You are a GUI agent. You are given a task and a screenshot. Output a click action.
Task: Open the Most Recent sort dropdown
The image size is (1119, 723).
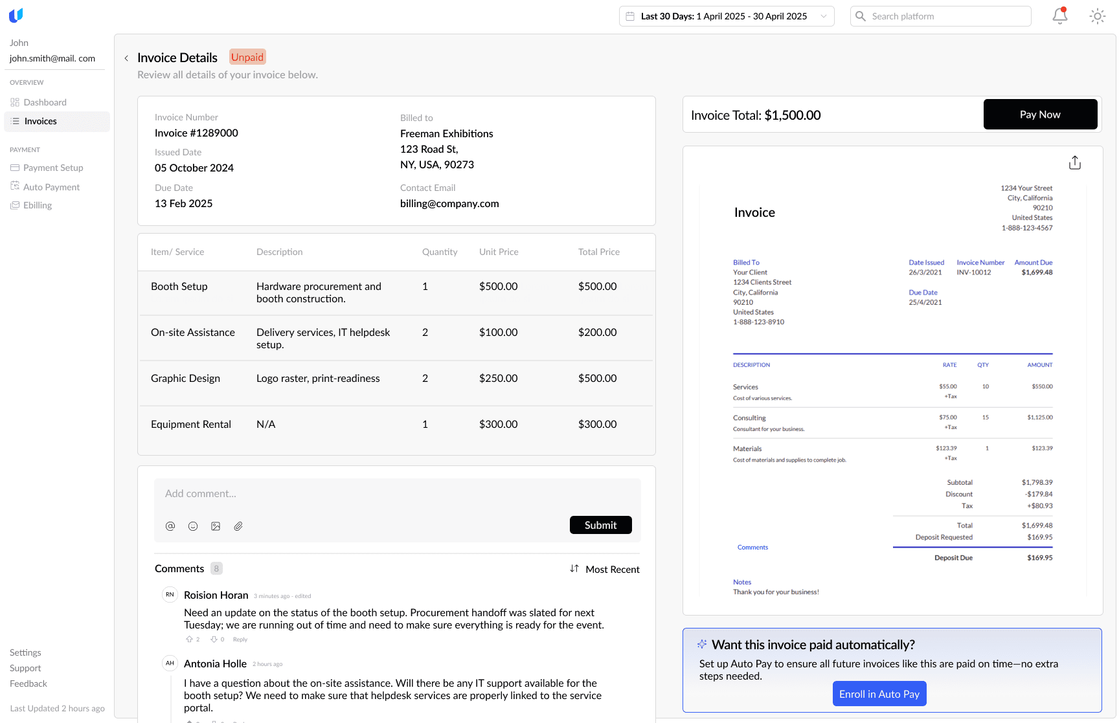[x=605, y=569]
